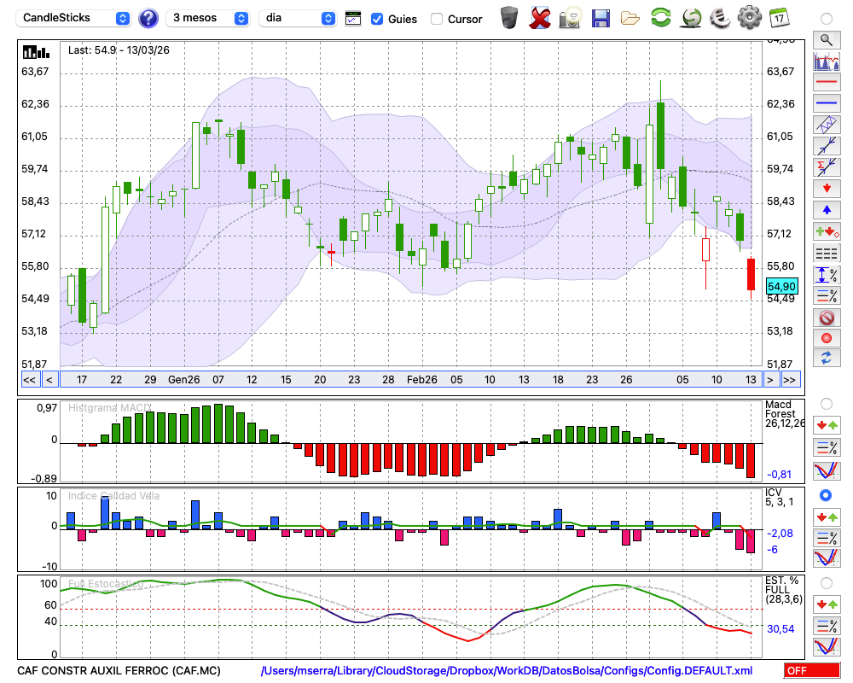Click the blue question mark help icon

(x=148, y=18)
